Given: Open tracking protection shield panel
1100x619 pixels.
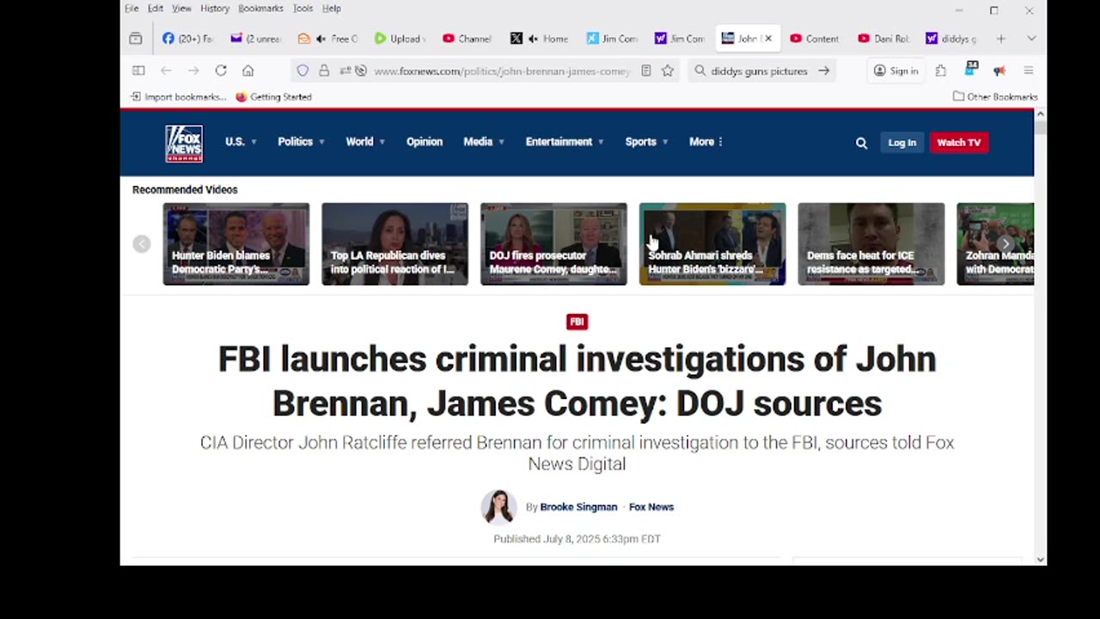Looking at the screenshot, I should point(302,70).
